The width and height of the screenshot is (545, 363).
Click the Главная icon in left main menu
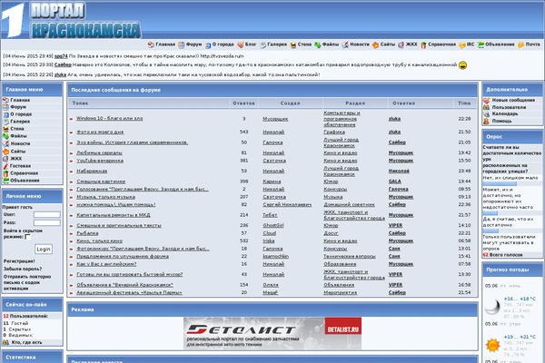point(5,100)
